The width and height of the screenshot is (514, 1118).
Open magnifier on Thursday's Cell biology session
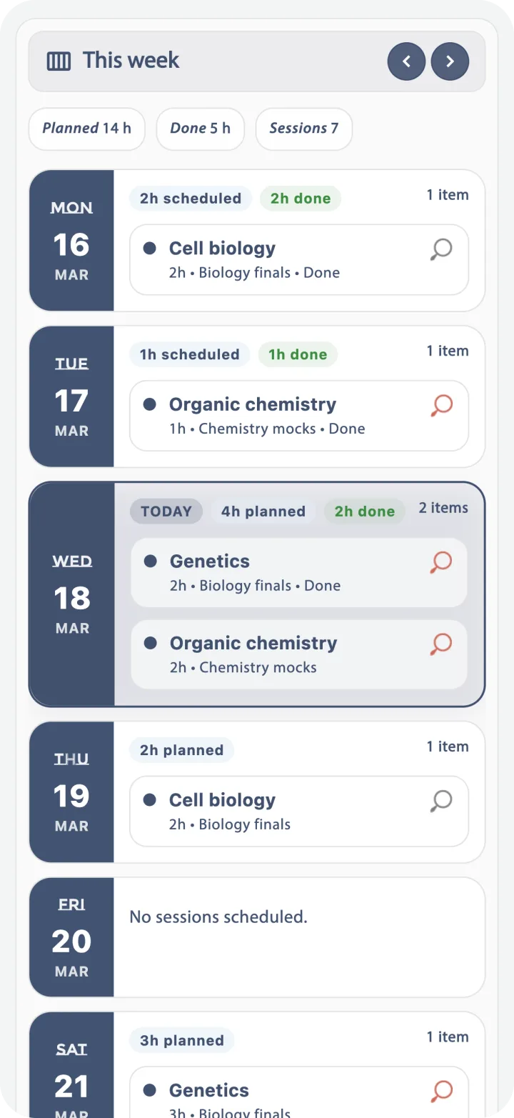coord(441,801)
